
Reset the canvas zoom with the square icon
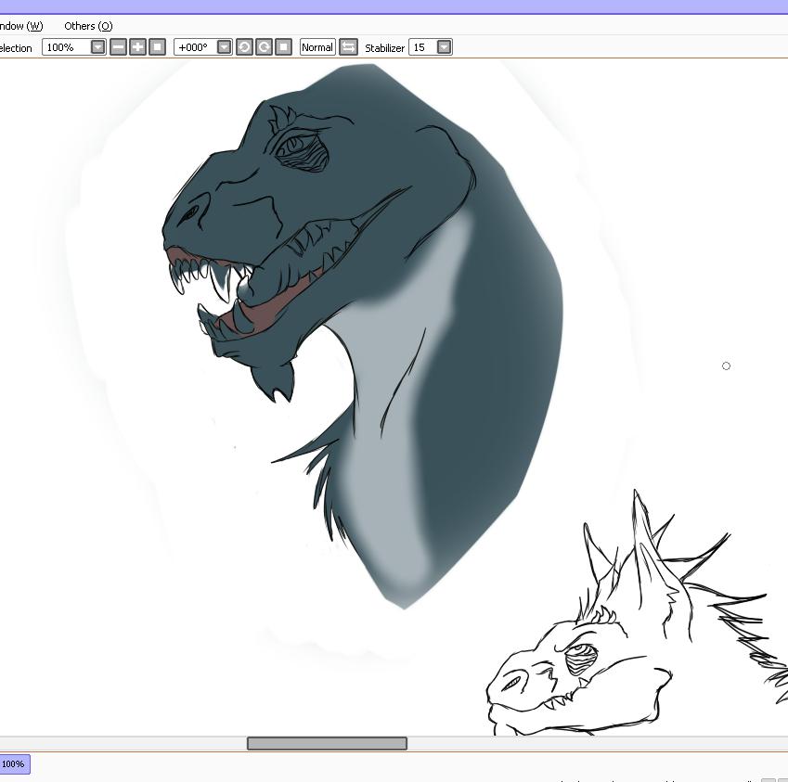pyautogui.click(x=158, y=47)
